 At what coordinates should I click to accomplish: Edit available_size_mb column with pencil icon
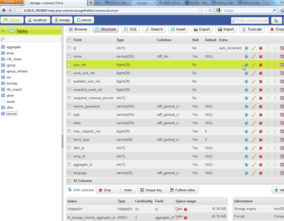click(254, 81)
